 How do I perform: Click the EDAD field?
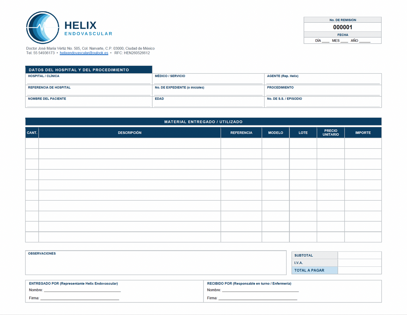click(x=208, y=102)
